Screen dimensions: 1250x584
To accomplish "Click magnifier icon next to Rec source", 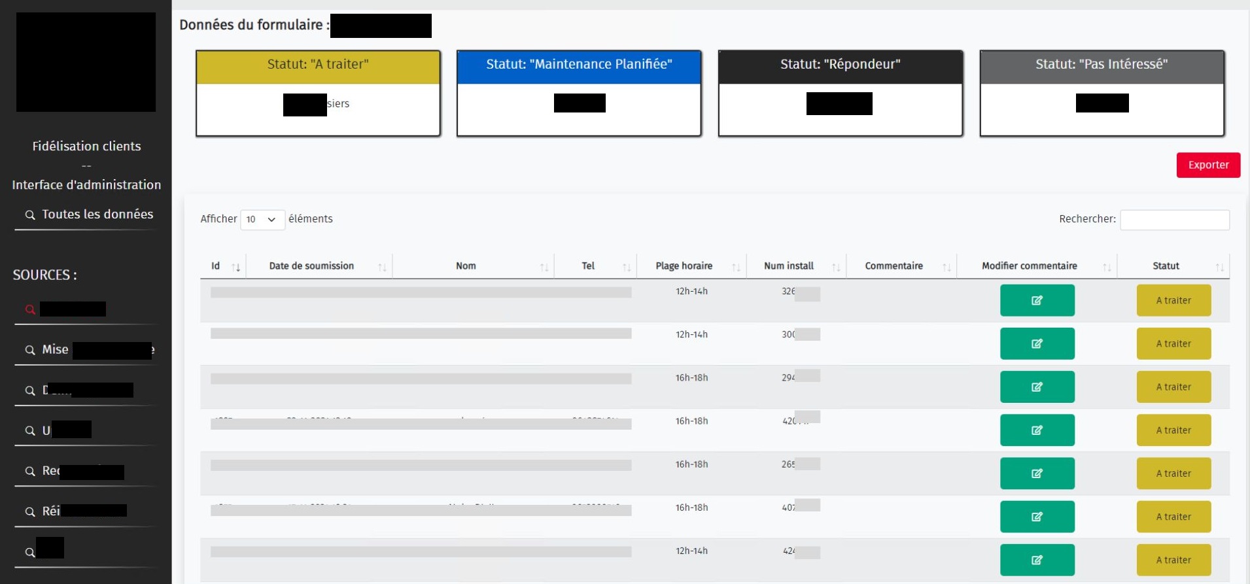I will pyautogui.click(x=30, y=472).
